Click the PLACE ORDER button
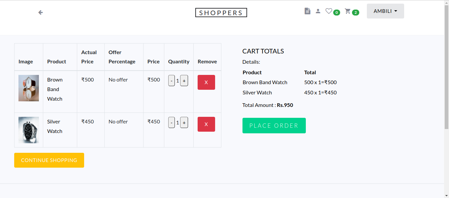This screenshot has height=198, width=449. (274, 125)
